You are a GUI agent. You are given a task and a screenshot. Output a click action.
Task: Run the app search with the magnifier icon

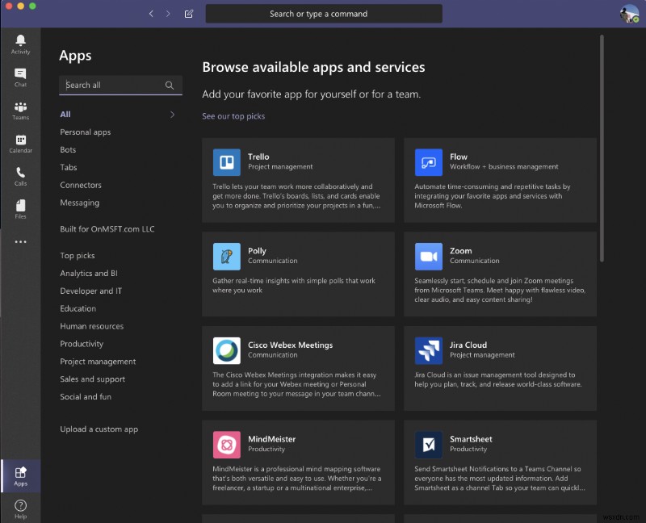point(170,85)
